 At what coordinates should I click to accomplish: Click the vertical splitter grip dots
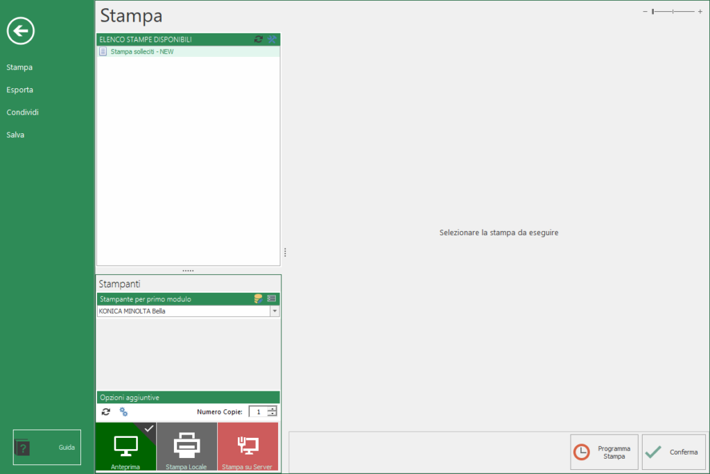coord(285,253)
